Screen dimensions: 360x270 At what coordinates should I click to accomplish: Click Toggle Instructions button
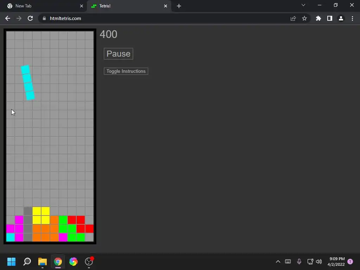pos(126,71)
